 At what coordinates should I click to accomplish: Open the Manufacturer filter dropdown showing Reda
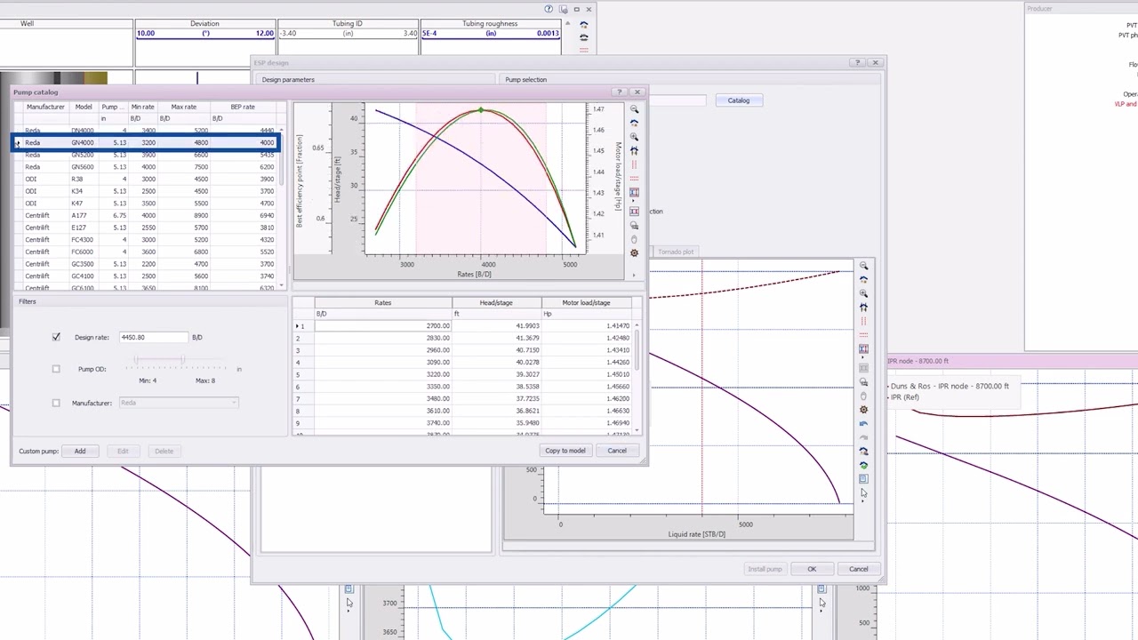click(179, 403)
